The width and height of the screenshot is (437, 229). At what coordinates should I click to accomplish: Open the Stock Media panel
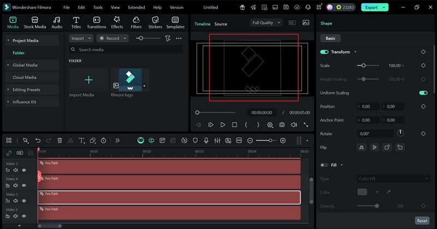coord(34,22)
